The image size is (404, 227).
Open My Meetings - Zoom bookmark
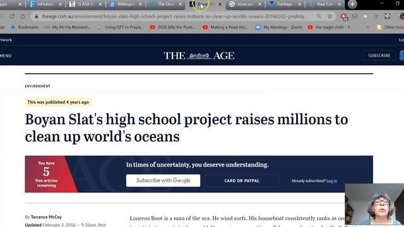pos(278,27)
